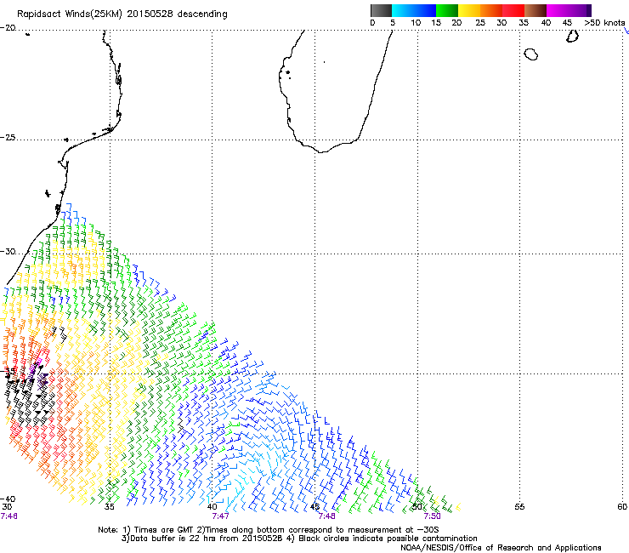629x553 pixels.
Task: Click the '>50 knots' legend label
Action: click(x=604, y=23)
